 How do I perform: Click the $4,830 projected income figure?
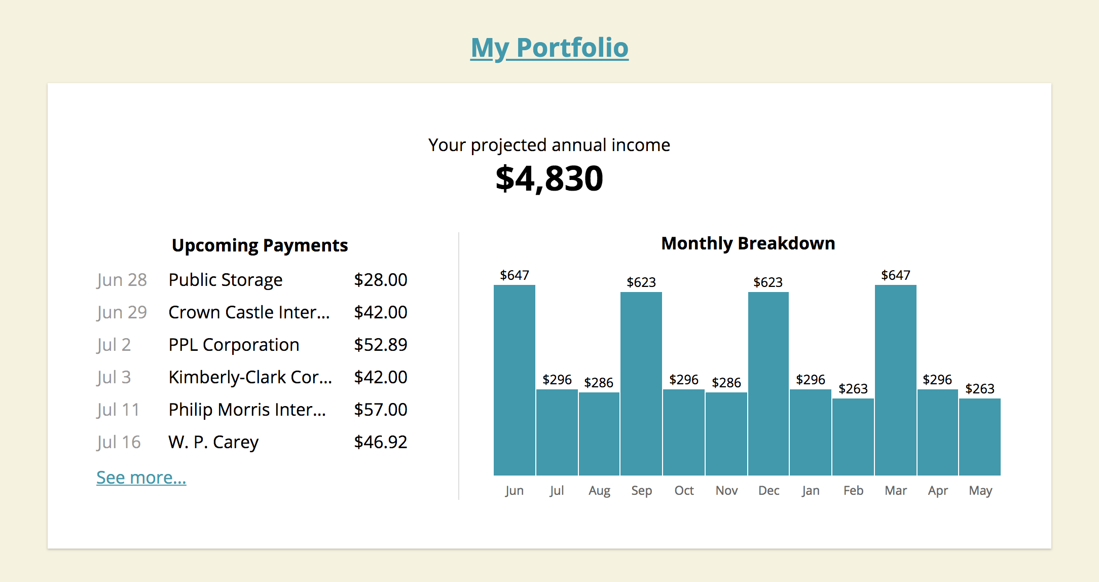pyautogui.click(x=549, y=178)
